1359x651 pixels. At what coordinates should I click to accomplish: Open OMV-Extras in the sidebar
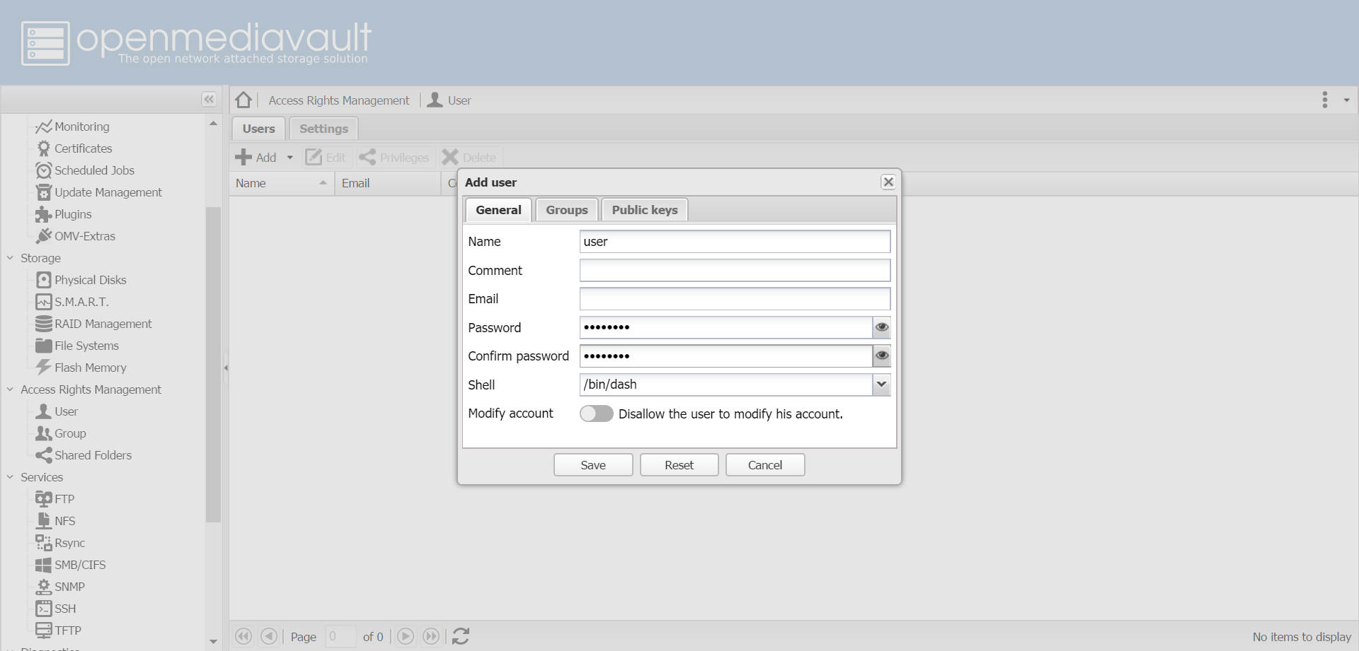(x=76, y=236)
